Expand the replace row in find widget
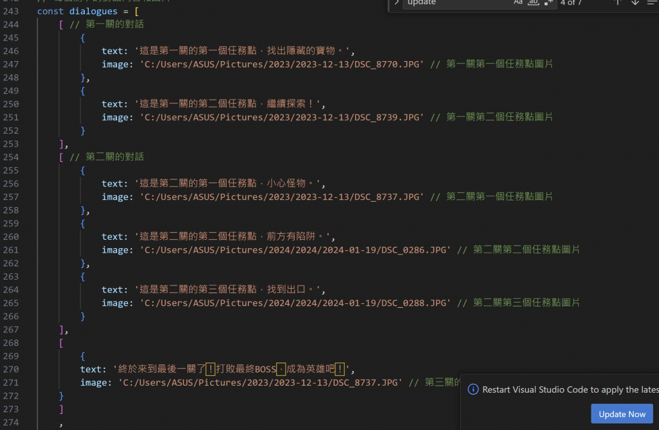This screenshot has width=659, height=430. tap(396, 2)
